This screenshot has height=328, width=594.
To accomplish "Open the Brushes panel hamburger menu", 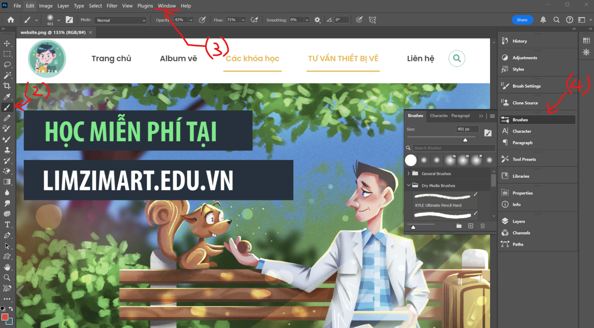I will click(492, 116).
